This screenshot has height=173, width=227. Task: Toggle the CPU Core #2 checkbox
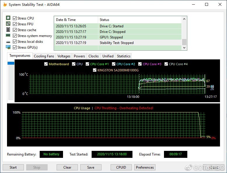pos(113,64)
